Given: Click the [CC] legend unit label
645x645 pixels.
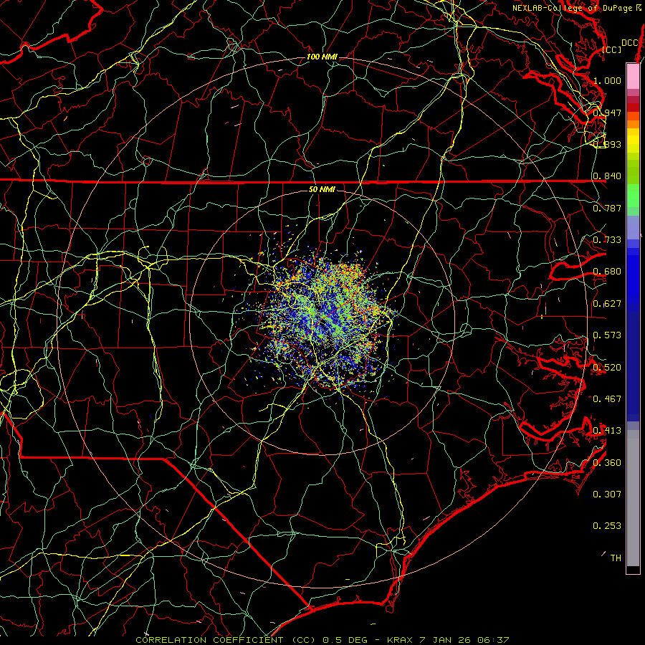Looking at the screenshot, I should point(612,49).
